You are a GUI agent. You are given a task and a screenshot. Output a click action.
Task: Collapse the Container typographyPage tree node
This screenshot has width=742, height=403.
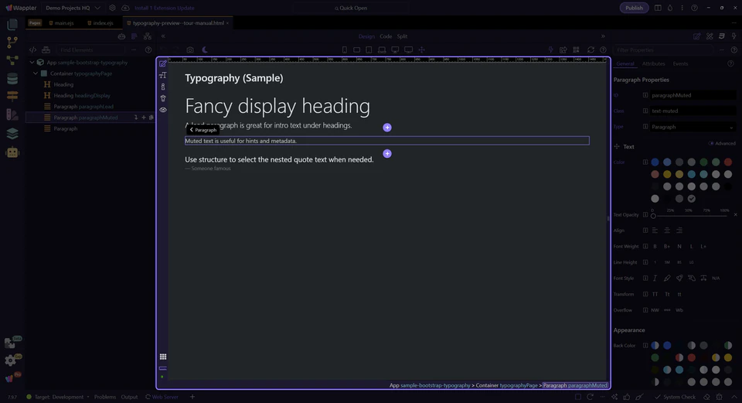pyautogui.click(x=36, y=73)
